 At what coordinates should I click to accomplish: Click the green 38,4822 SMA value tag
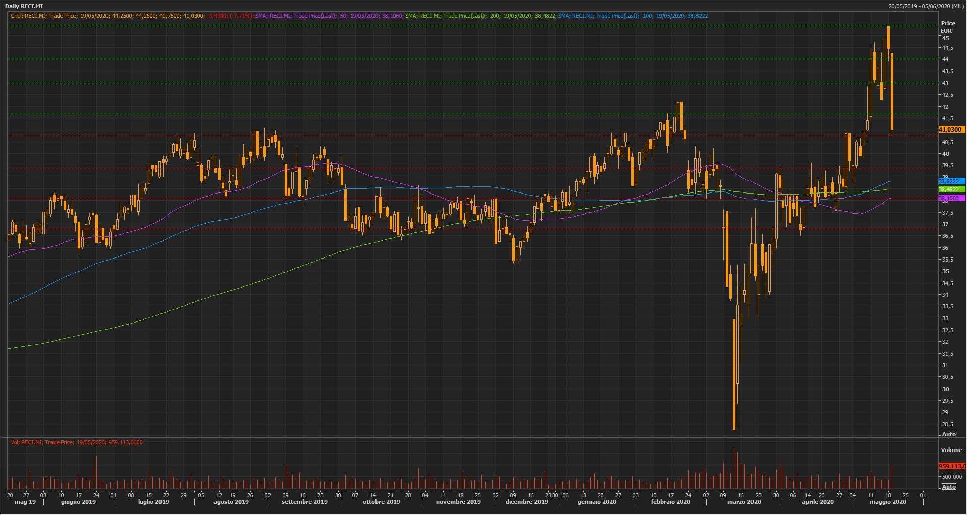[950, 189]
